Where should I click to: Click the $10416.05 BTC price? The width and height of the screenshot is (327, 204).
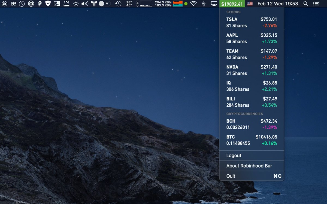point(266,137)
